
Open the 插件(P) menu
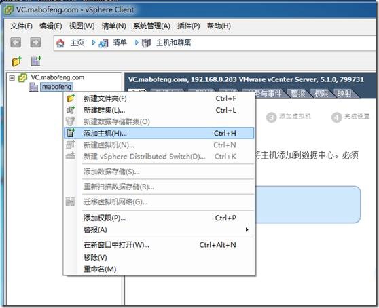tap(189, 26)
